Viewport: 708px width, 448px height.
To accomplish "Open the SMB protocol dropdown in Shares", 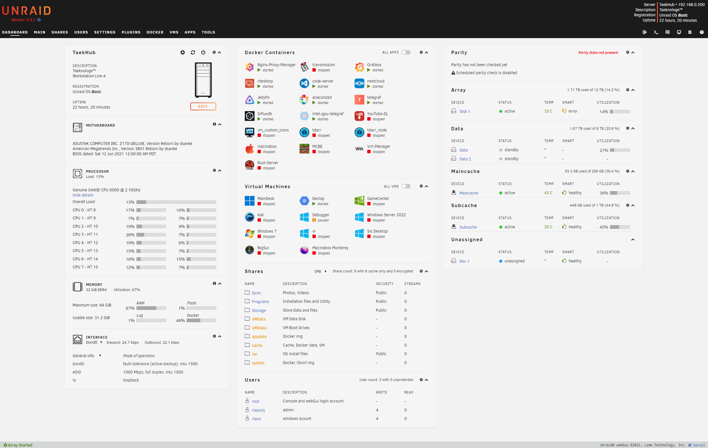I will (320, 272).
